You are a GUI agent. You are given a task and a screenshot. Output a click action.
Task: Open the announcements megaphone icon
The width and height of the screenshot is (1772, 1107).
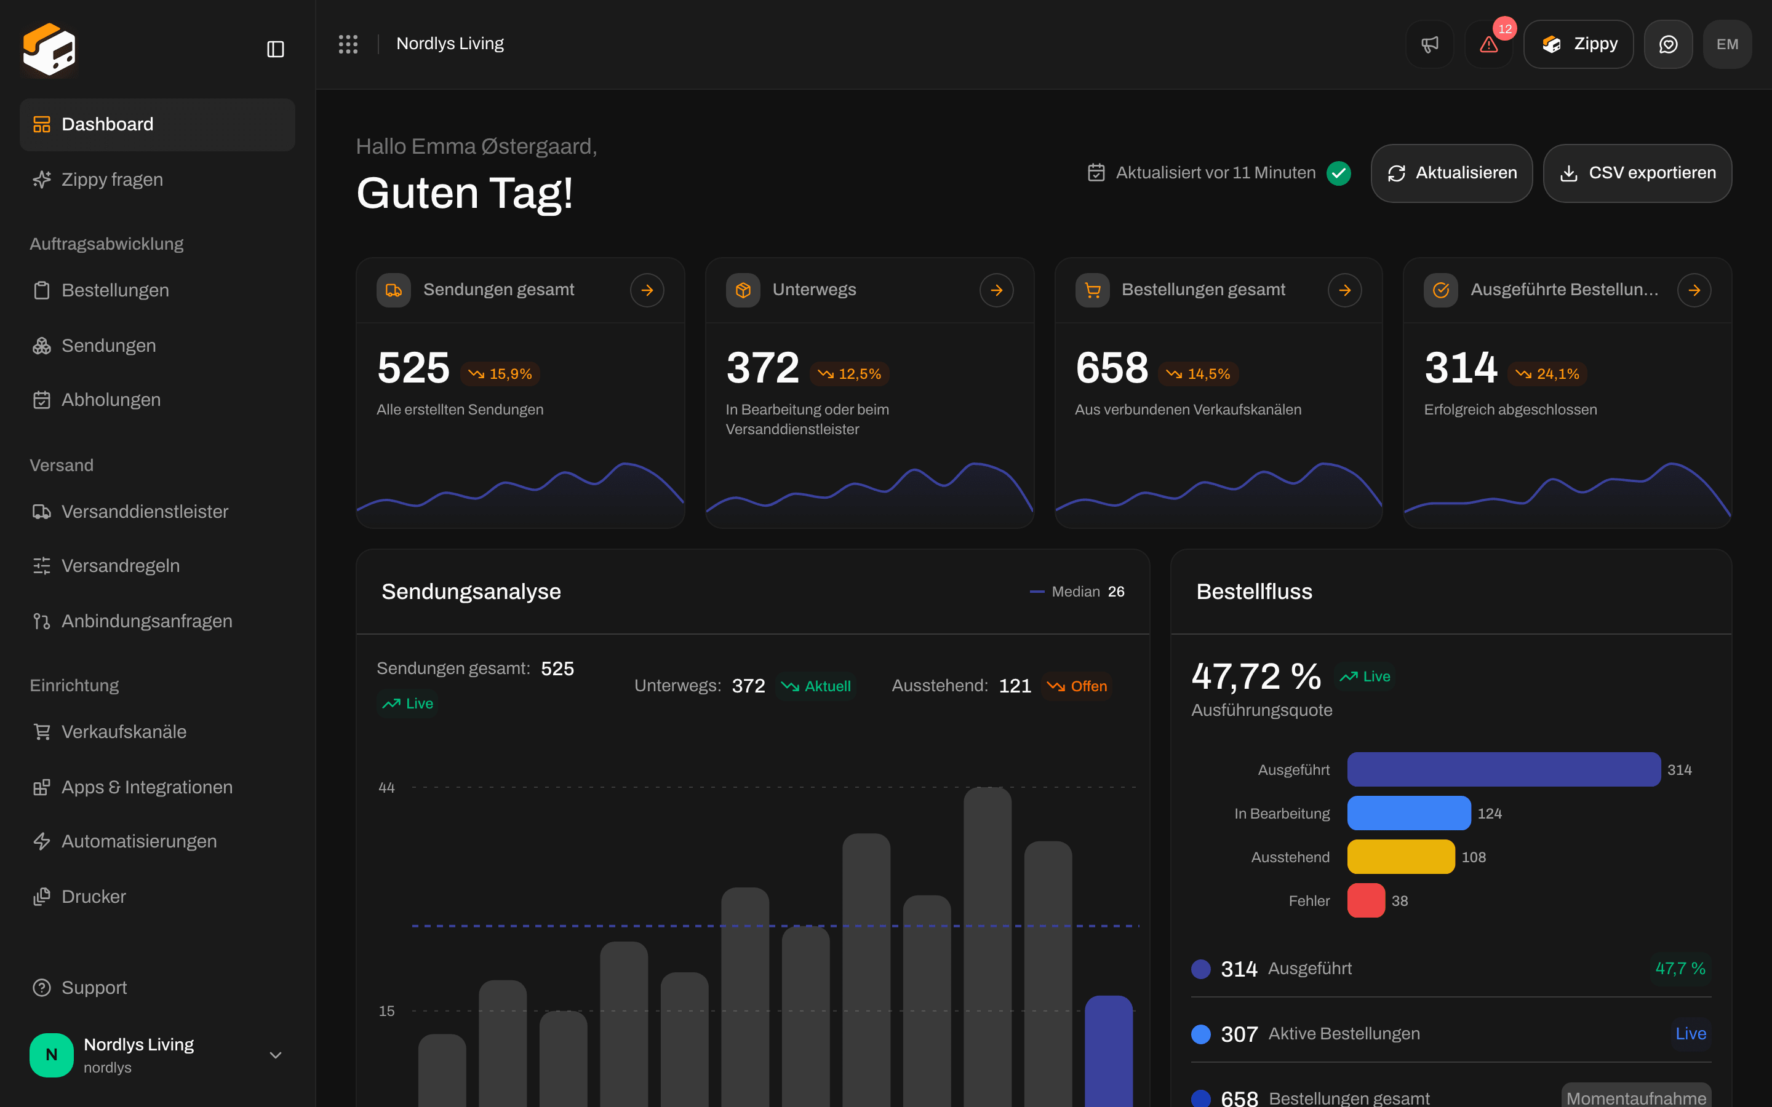1429,44
